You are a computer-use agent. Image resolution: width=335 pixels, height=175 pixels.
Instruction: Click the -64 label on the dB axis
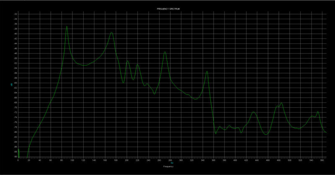pos(15,93)
